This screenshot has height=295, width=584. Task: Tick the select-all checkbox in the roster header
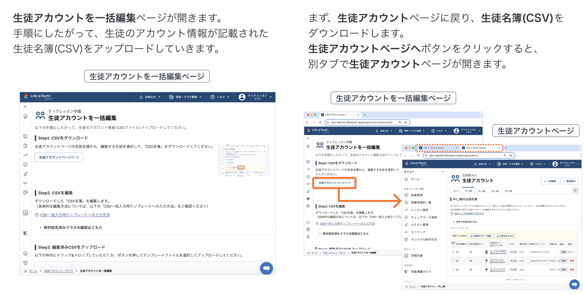point(453,245)
